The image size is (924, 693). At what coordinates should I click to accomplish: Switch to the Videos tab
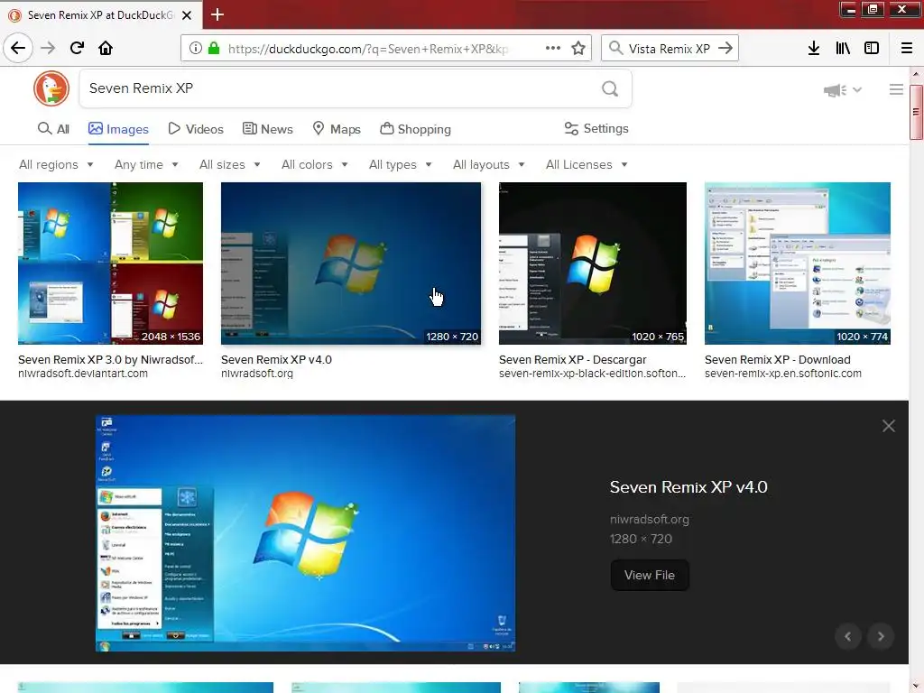[196, 128]
